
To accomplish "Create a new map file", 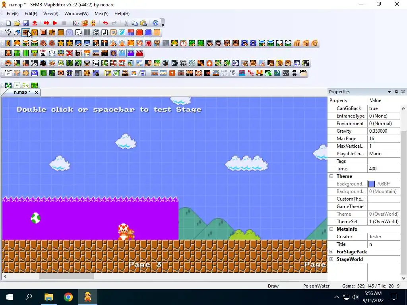I will 8,23.
